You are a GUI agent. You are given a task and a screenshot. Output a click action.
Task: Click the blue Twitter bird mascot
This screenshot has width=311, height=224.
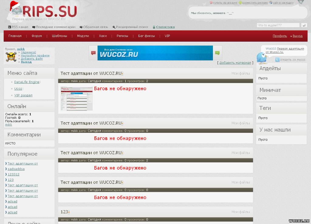coord(262,58)
